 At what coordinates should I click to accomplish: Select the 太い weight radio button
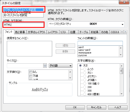pyautogui.click(x=85, y=73)
